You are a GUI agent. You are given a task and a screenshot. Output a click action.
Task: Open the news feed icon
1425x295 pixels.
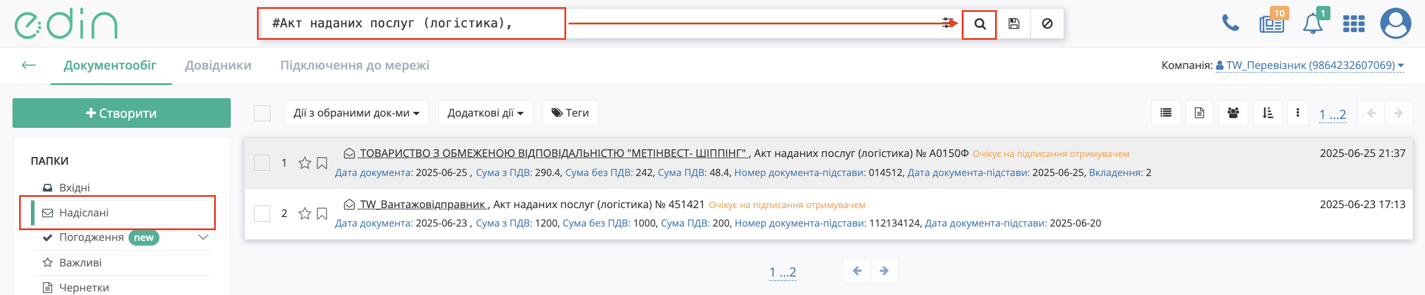(1271, 24)
